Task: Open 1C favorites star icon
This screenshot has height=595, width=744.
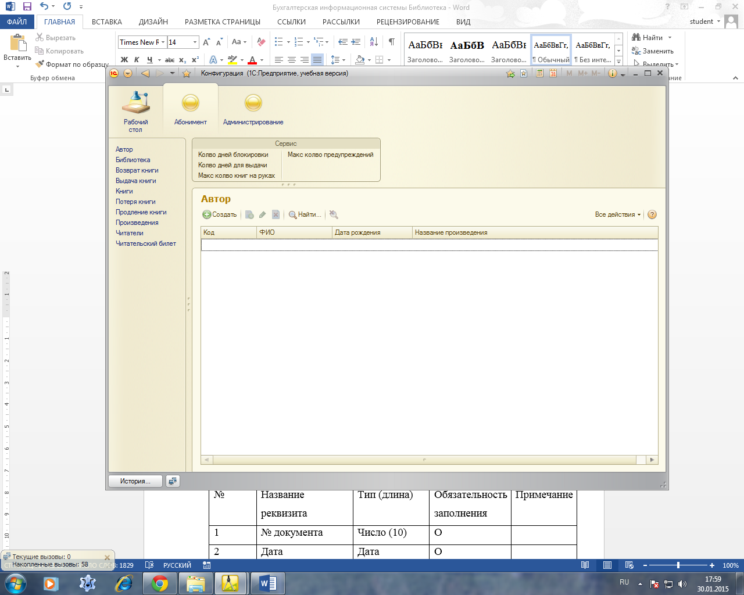Action: click(x=186, y=73)
